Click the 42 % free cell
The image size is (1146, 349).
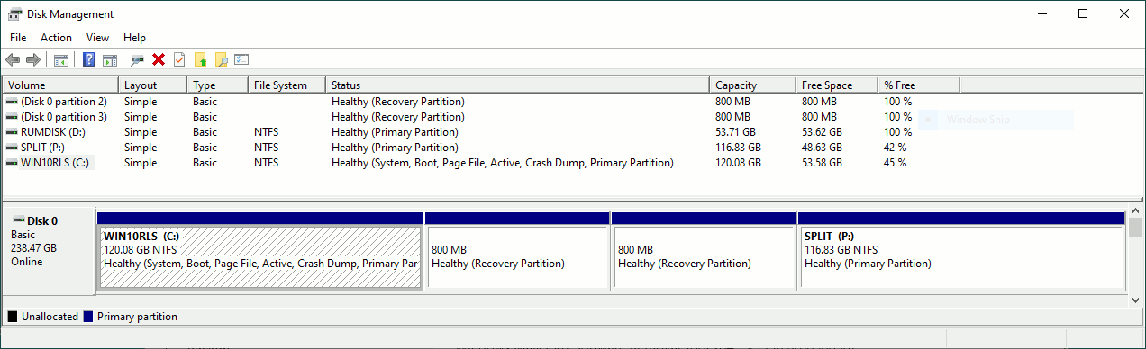click(896, 148)
